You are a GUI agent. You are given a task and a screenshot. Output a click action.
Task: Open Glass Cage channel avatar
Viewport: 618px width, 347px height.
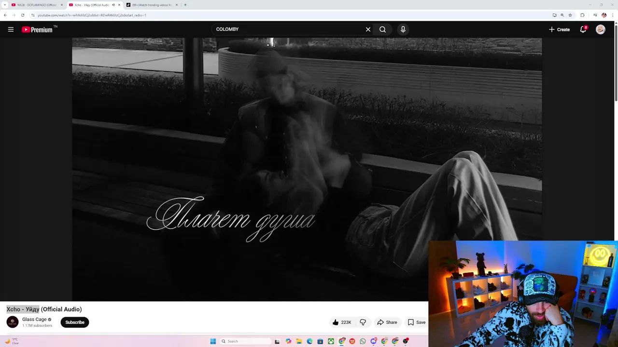(x=13, y=322)
